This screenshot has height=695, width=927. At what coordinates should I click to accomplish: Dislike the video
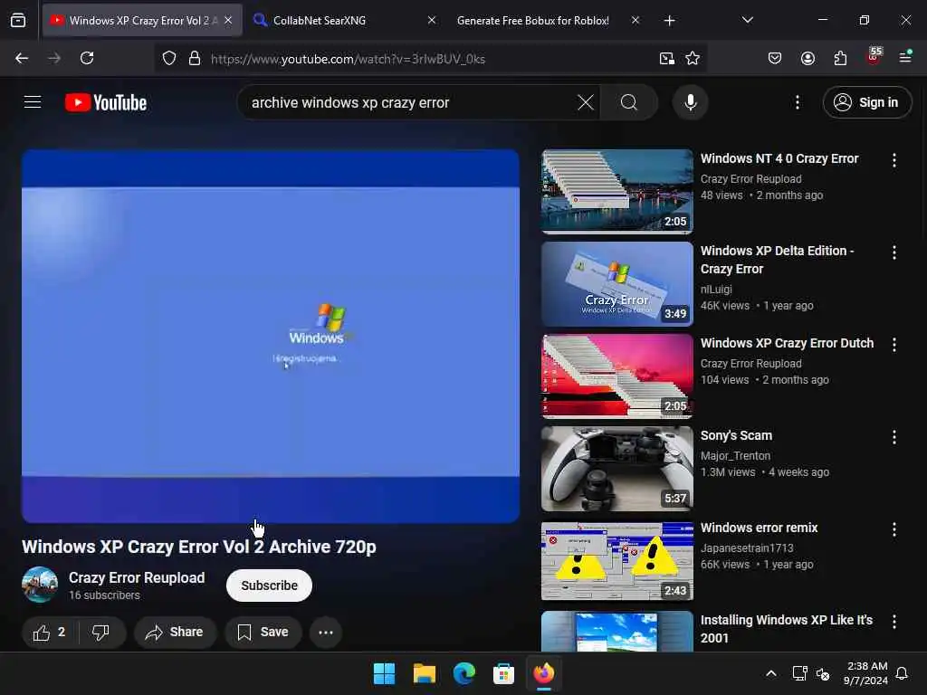pyautogui.click(x=101, y=633)
